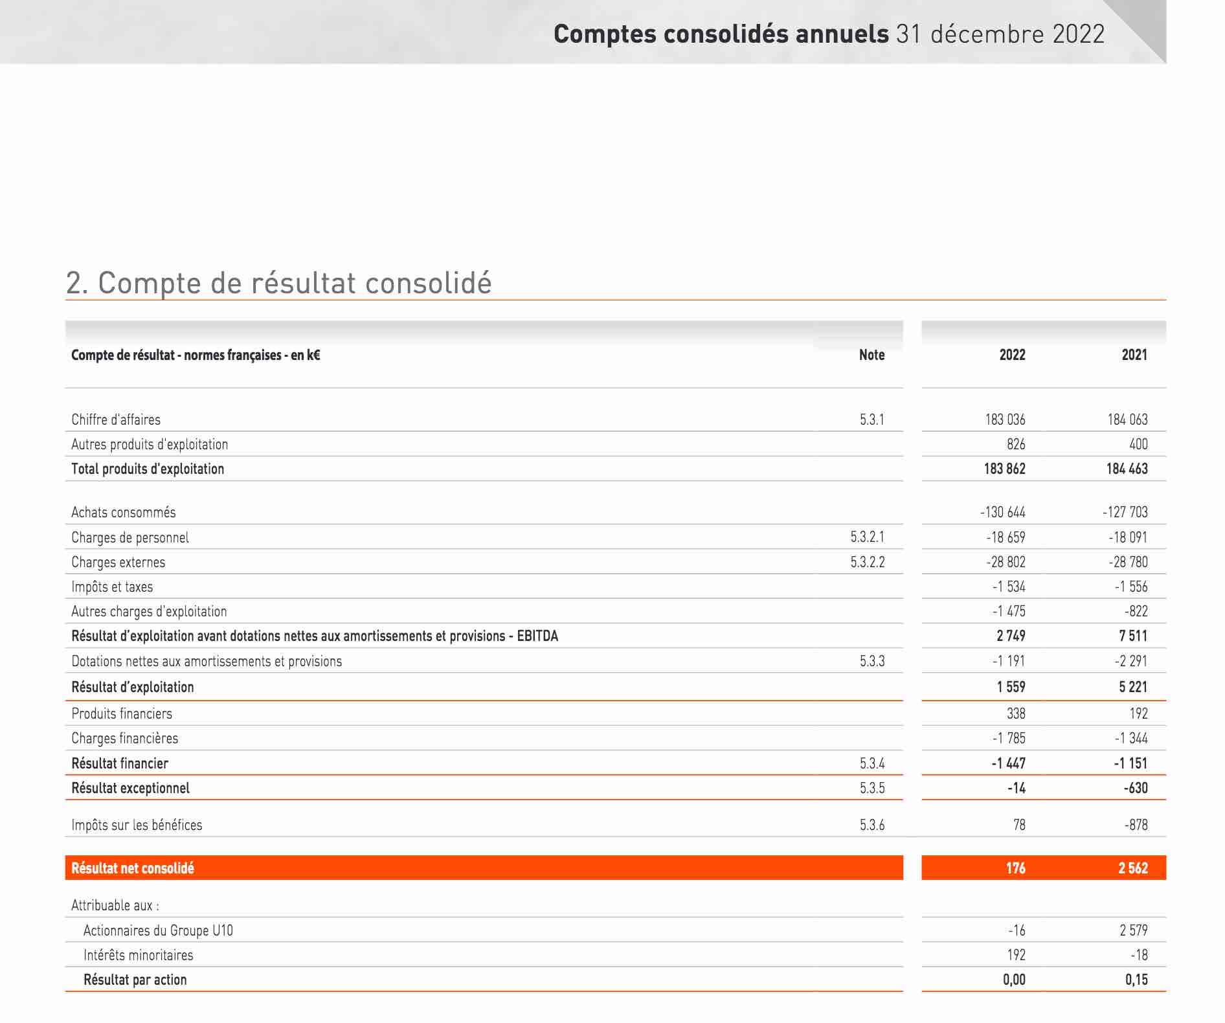Click the value '-878'
The image size is (1225, 1023).
[1136, 825]
